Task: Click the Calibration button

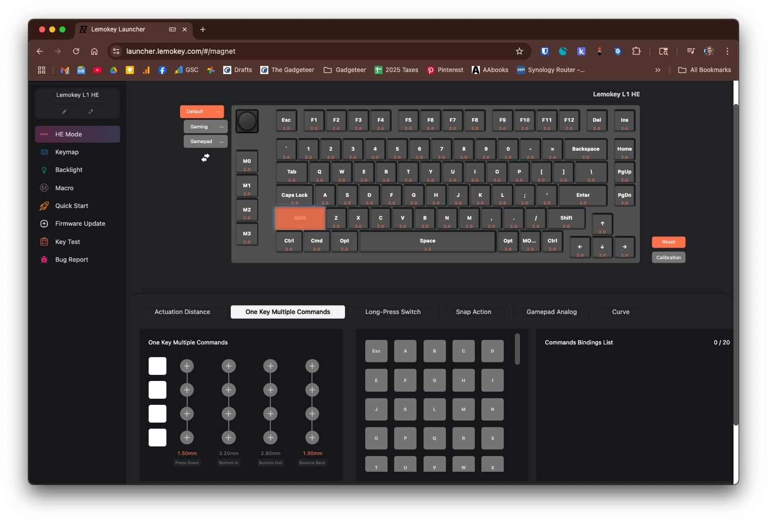Action: [669, 258]
